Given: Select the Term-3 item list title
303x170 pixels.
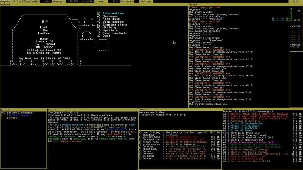Looking at the screenshot, I should (143, 110).
